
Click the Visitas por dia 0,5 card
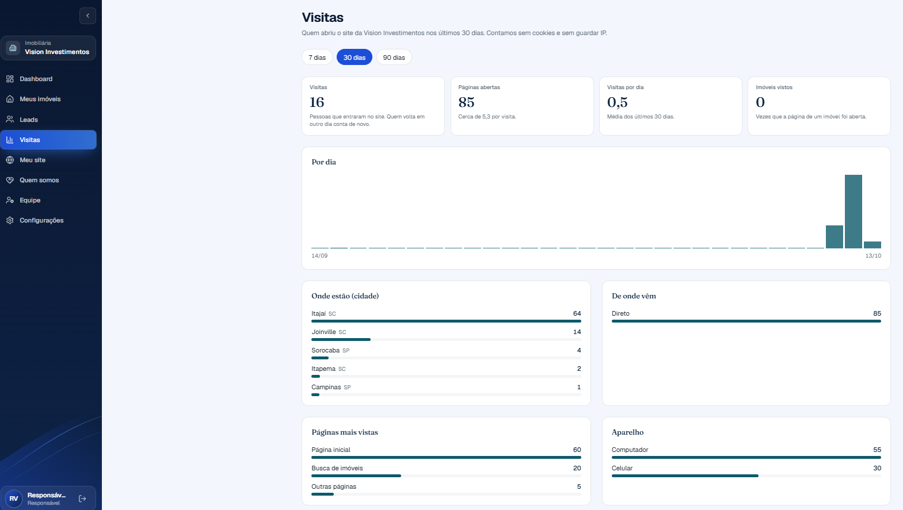pos(670,106)
